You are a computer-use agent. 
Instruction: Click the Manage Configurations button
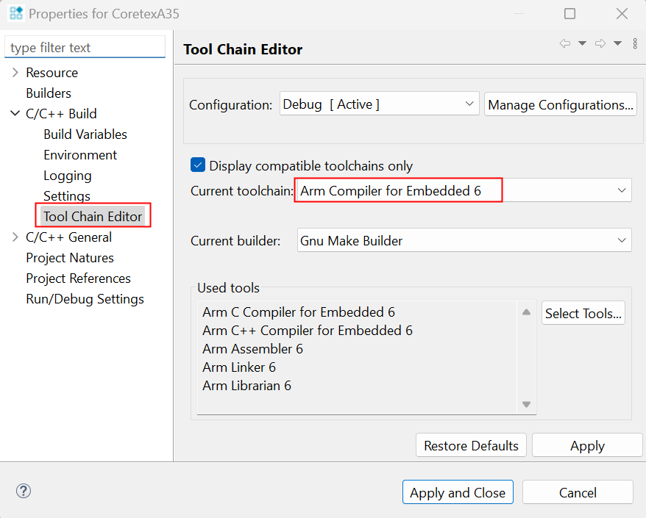(560, 104)
